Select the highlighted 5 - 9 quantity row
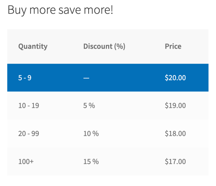Viewport: 216px width, 186px height. click(25, 78)
